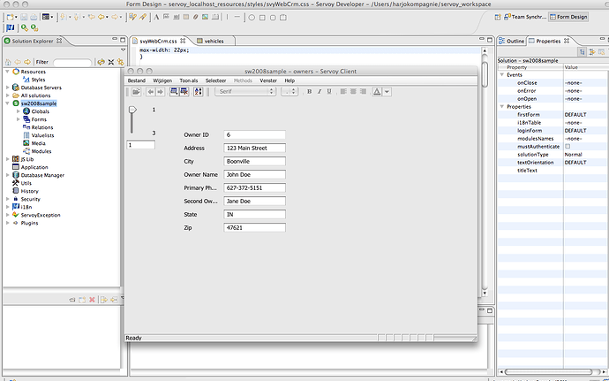This screenshot has height=381, width=609.
Task: Click the record number field showing 1
Action: [x=141, y=145]
